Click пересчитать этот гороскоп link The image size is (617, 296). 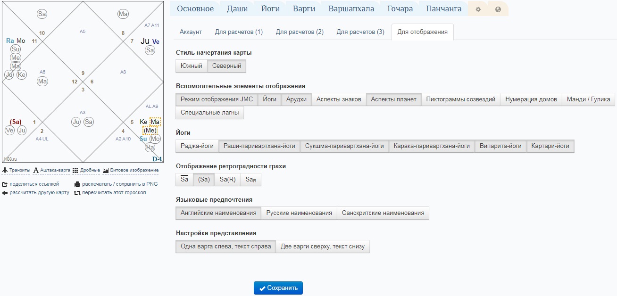pyautogui.click(x=114, y=193)
